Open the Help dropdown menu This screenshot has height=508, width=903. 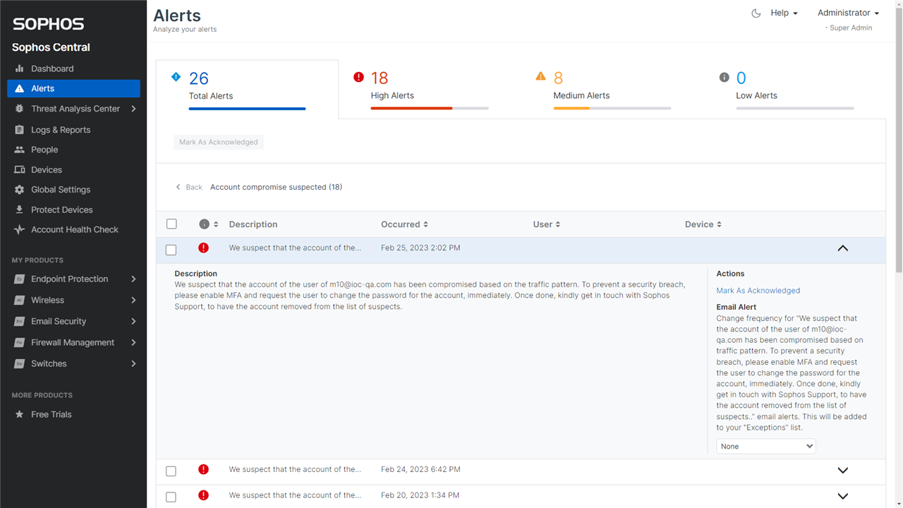pyautogui.click(x=784, y=13)
